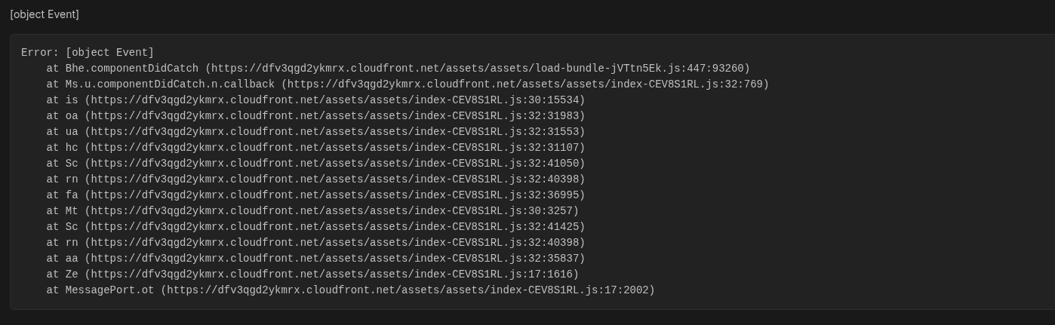Click the 'at Mt' stack line 30:3257
The image size is (1055, 325).
click(x=312, y=211)
